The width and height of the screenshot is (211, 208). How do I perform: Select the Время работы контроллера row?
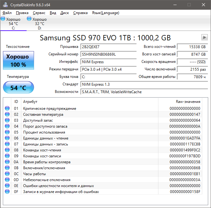tap(103, 162)
